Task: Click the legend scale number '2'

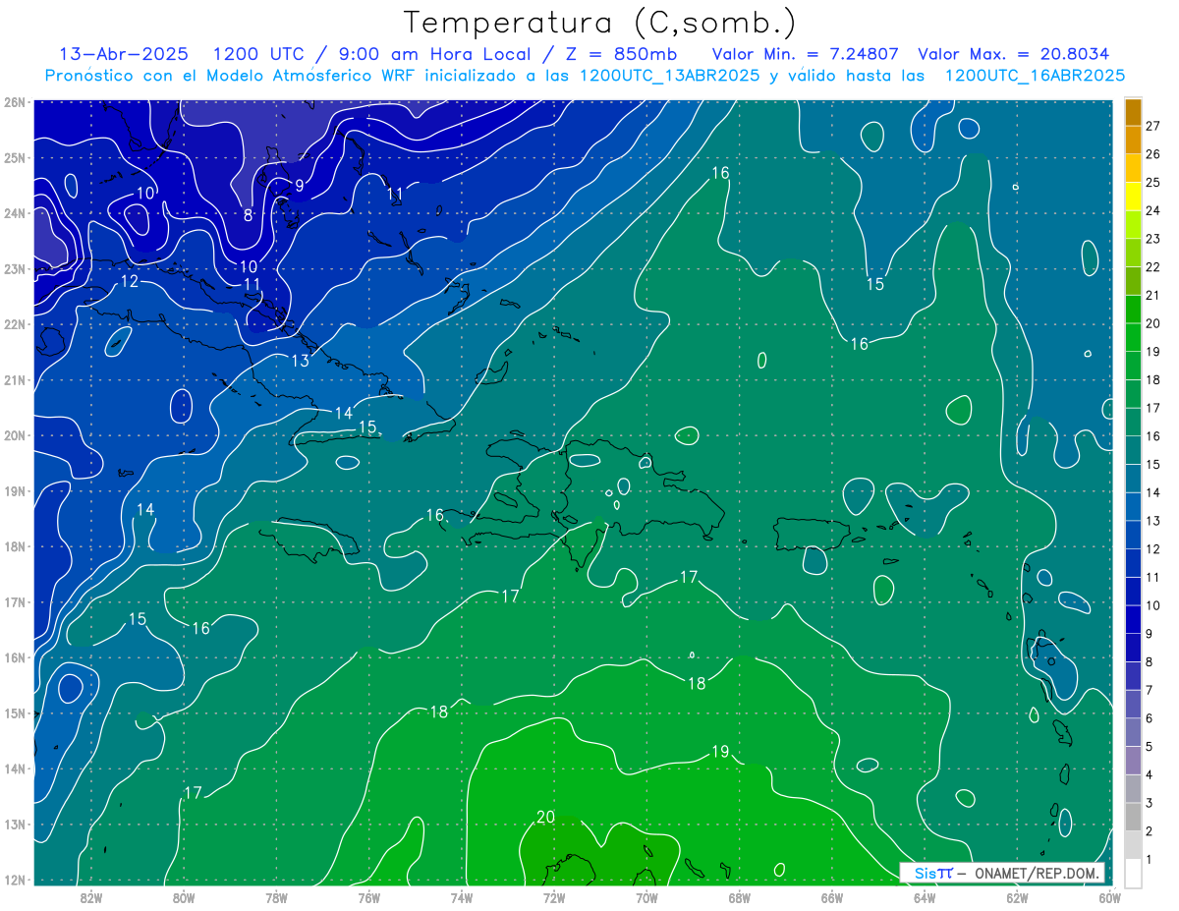Action: click(x=1150, y=831)
